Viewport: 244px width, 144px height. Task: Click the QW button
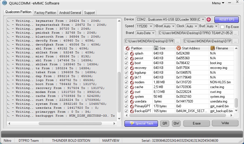[x=176, y=123]
